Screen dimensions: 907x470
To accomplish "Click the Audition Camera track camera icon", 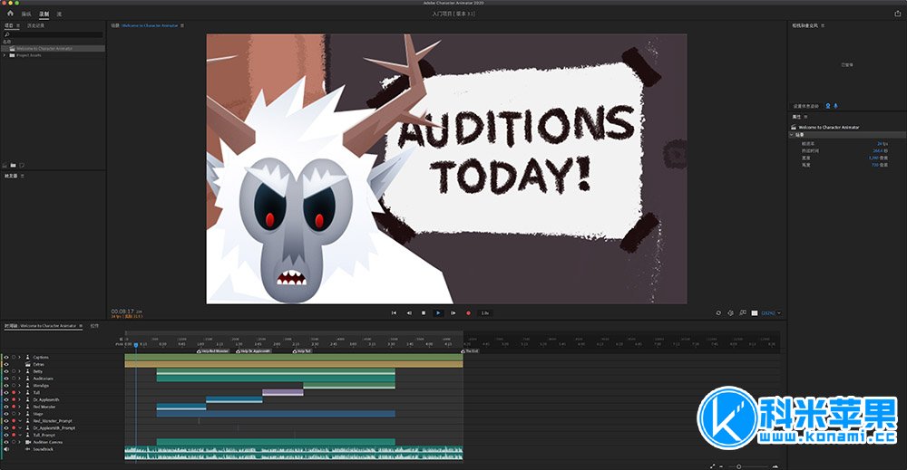I will [x=28, y=442].
